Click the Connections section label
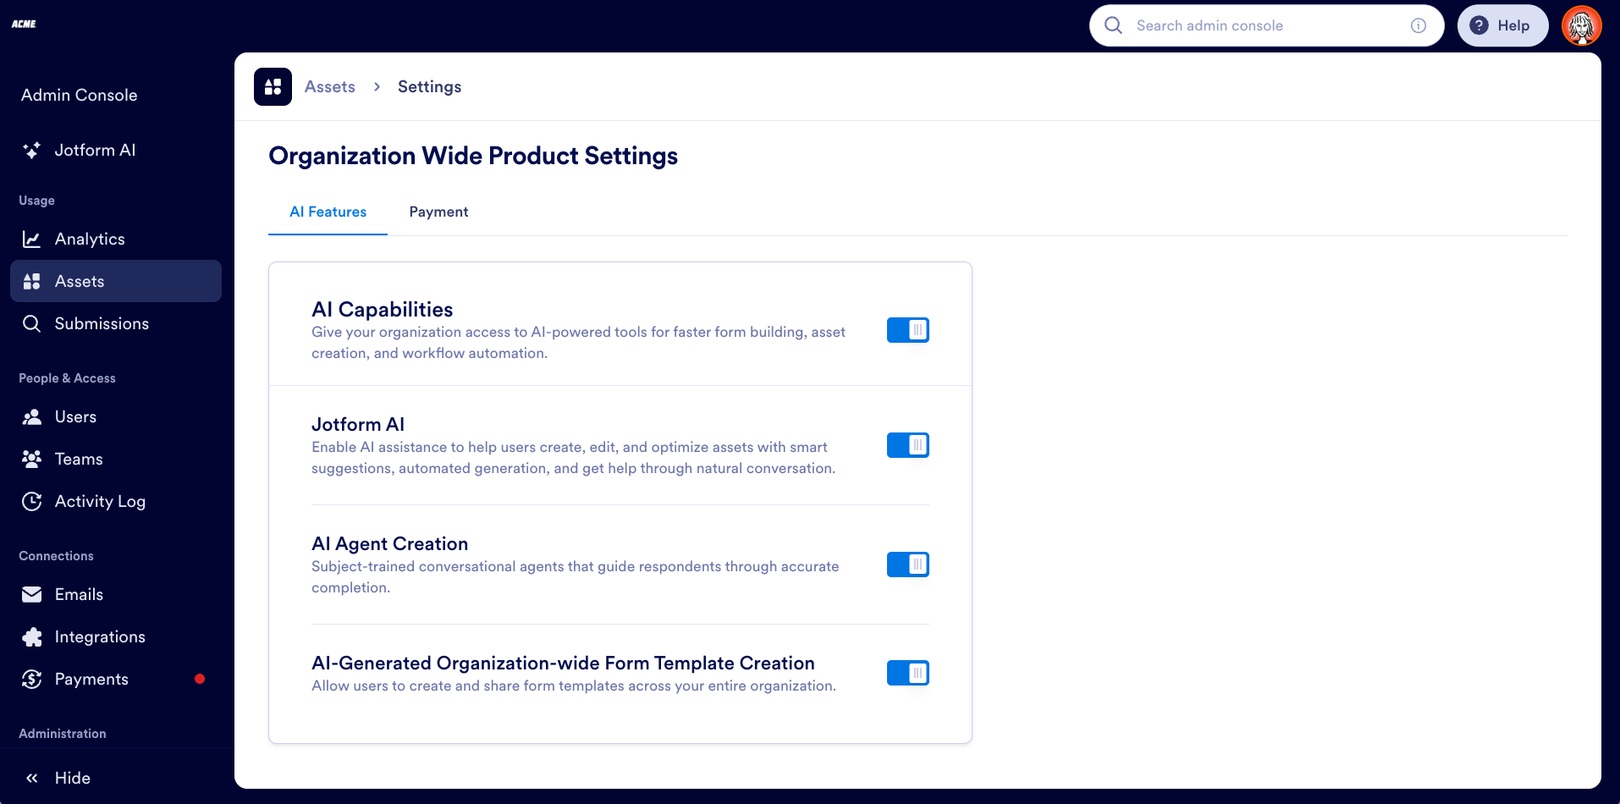The image size is (1620, 804). tap(56, 556)
